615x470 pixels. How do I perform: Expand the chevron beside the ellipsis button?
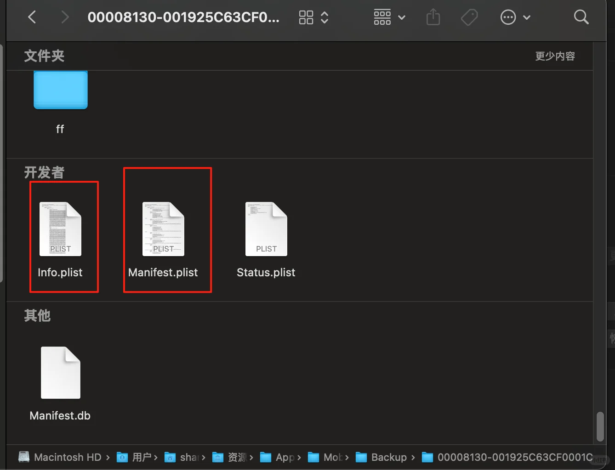[527, 17]
